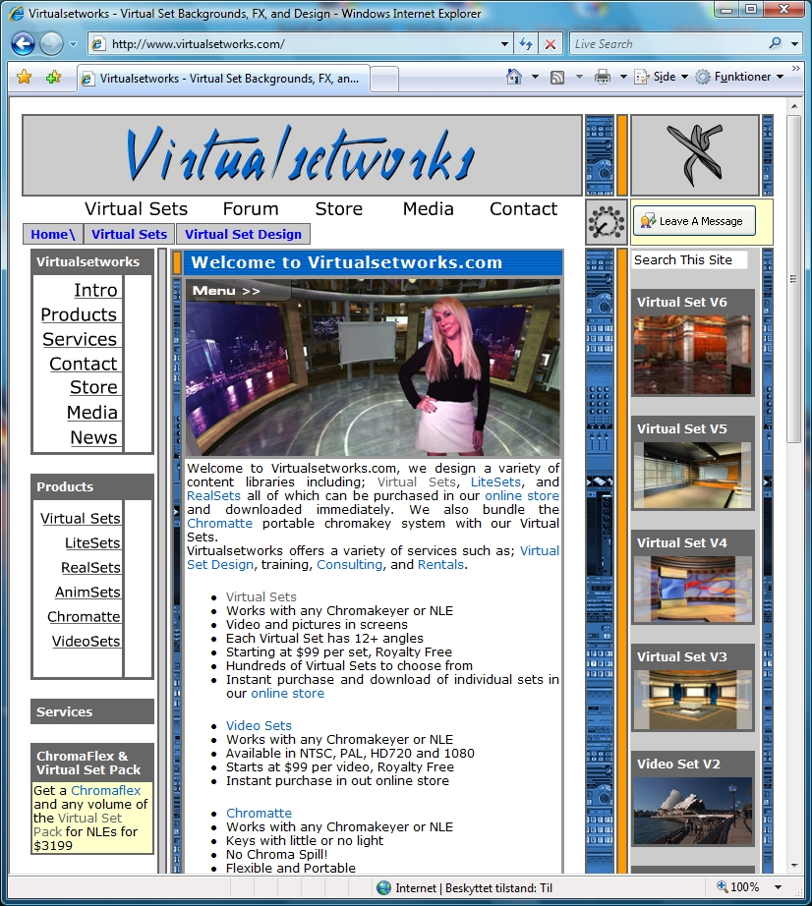812x906 pixels.
Task: Open the Virtual Set V6 thumbnail
Action: [692, 354]
